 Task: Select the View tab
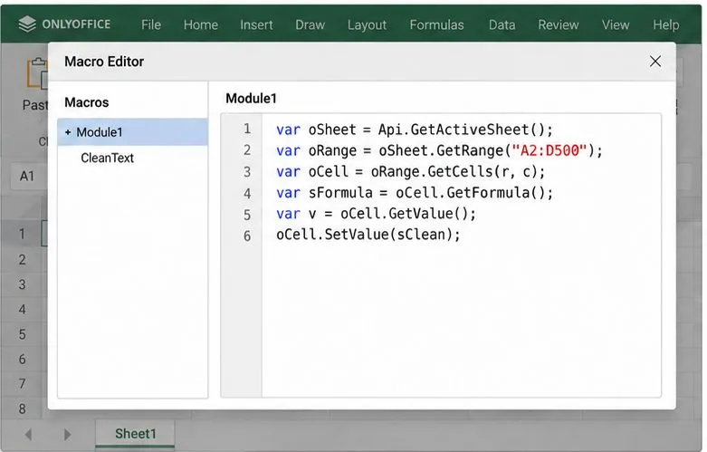point(615,24)
